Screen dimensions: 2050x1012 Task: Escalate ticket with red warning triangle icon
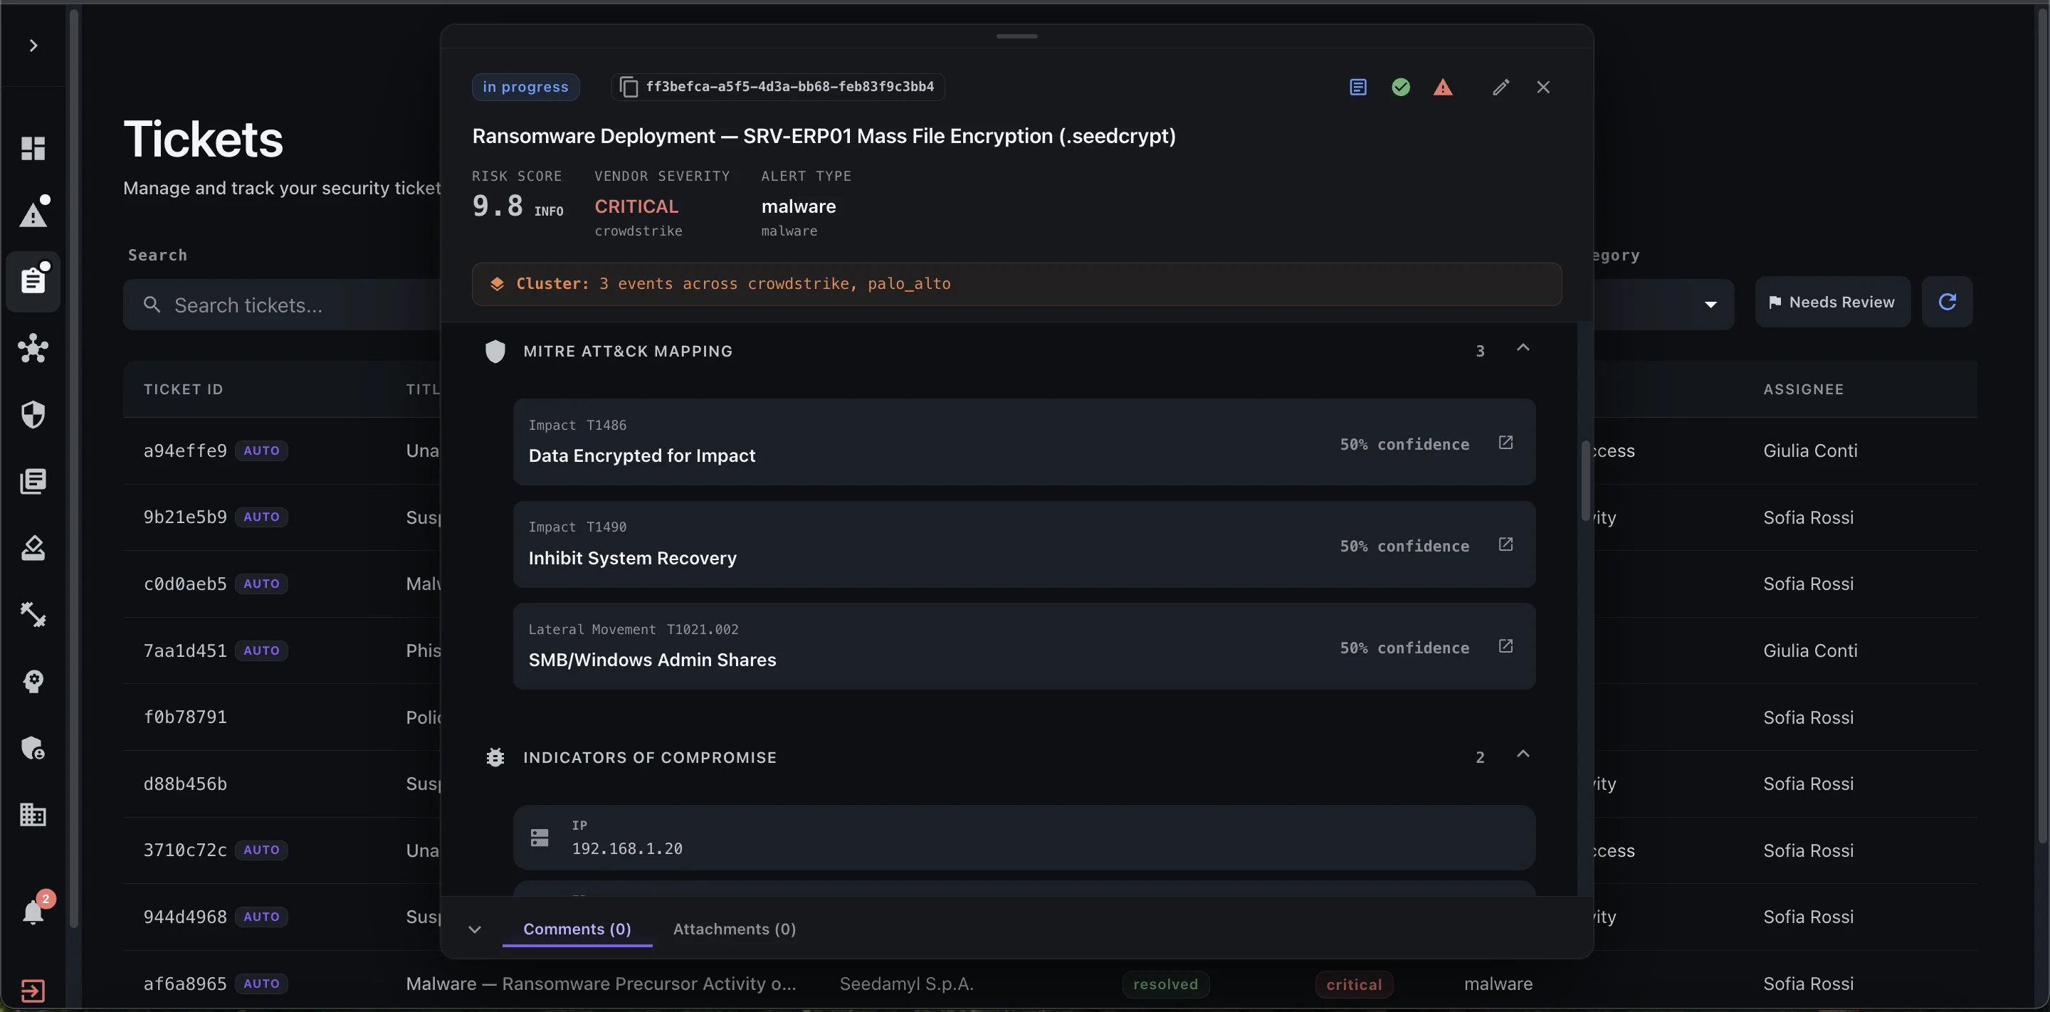point(1443,87)
